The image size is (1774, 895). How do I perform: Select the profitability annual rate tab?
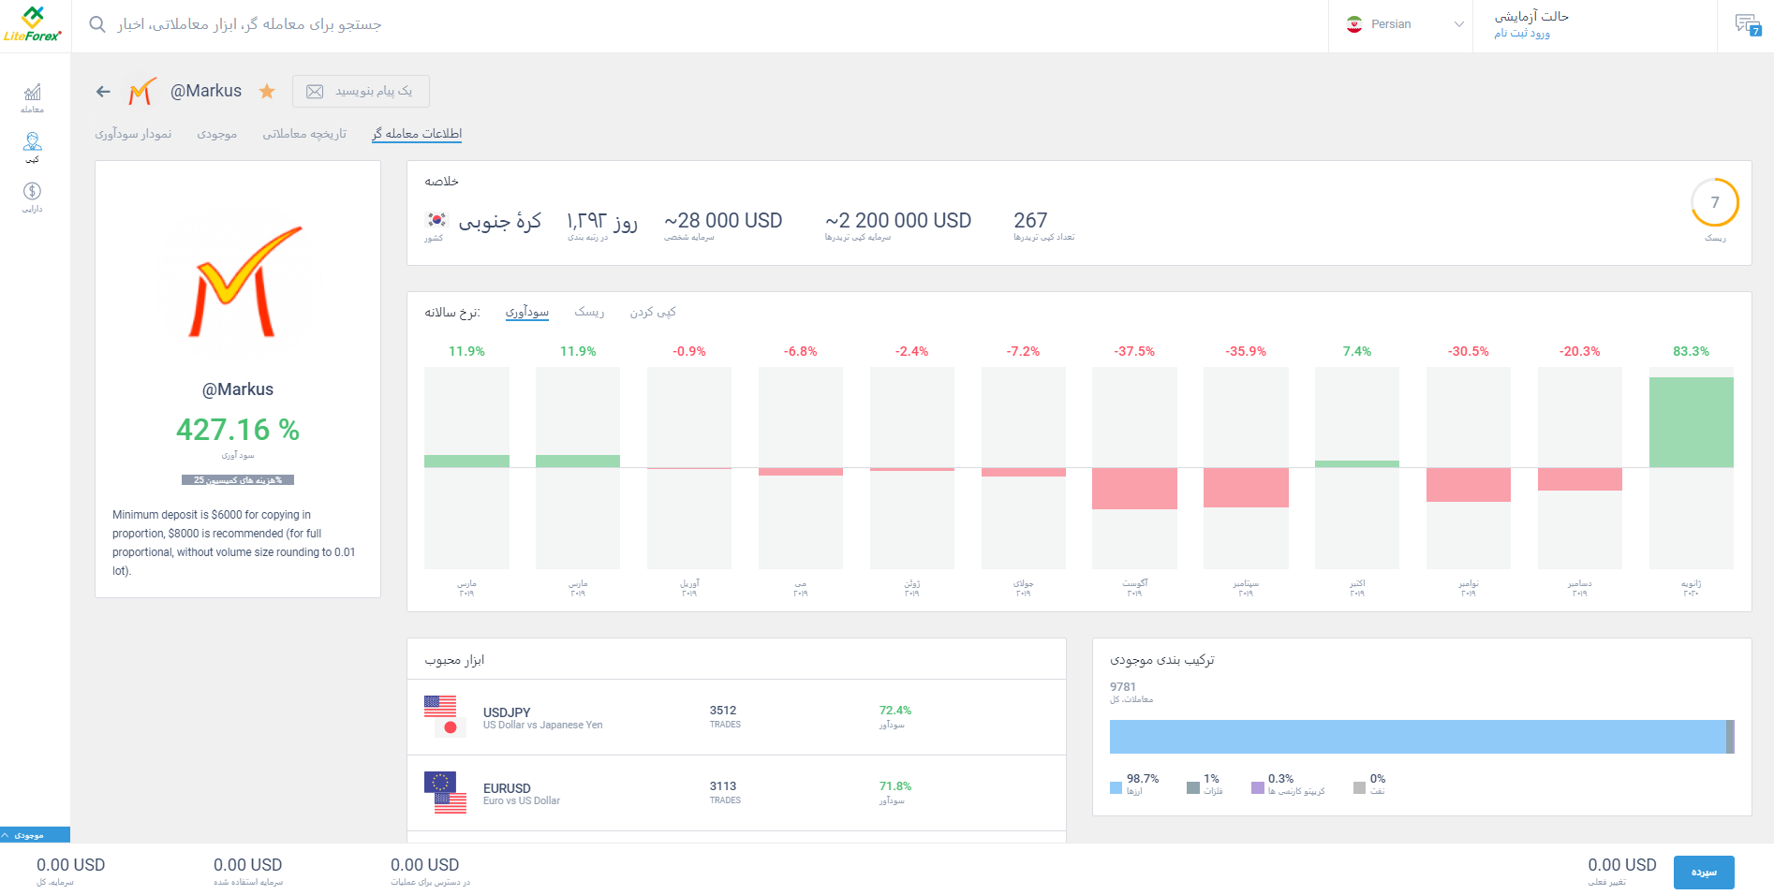click(527, 312)
